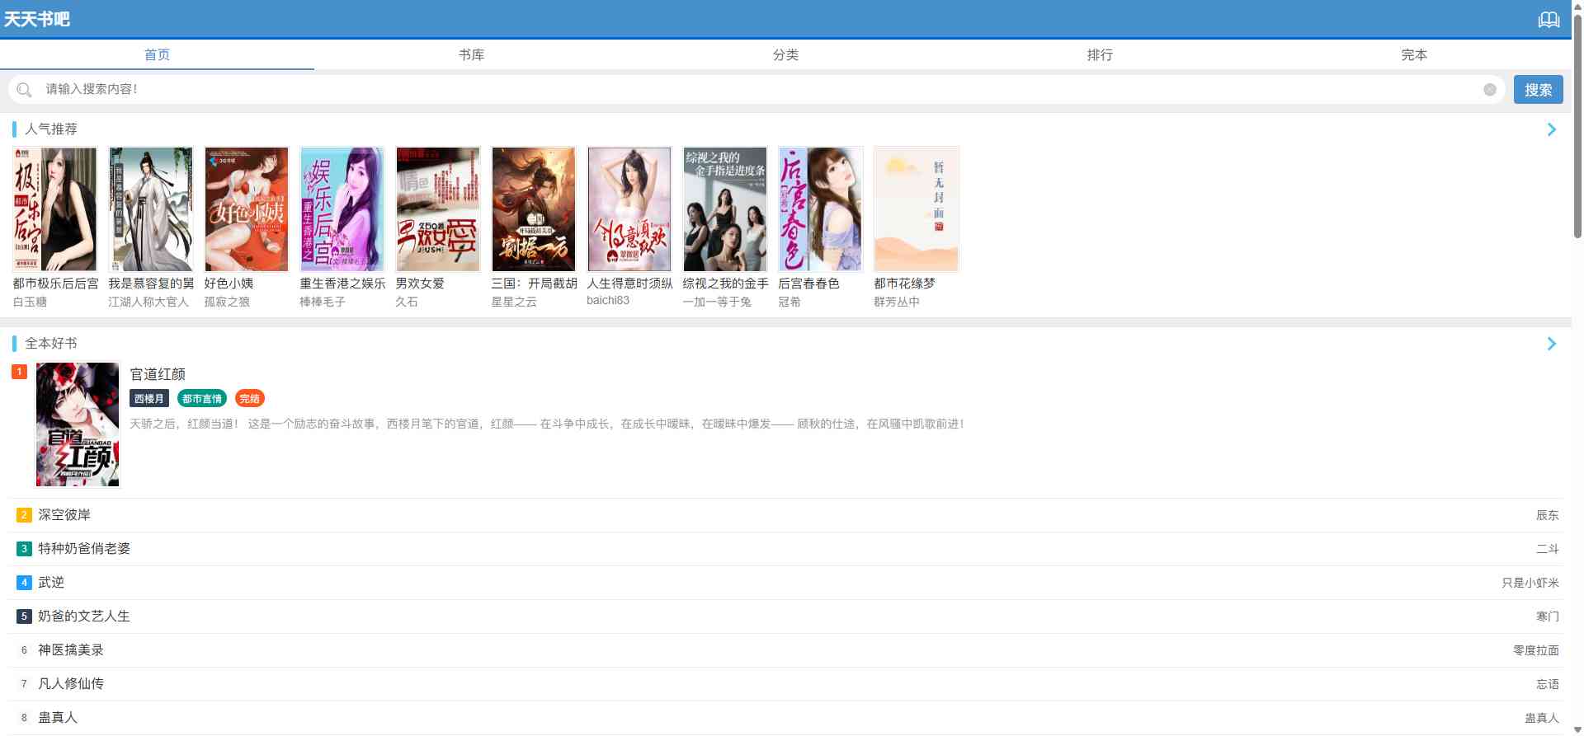Image resolution: width=1584 pixels, height=736 pixels.
Task: Expand 人气推荐 section with arrow
Action: click(x=1551, y=129)
